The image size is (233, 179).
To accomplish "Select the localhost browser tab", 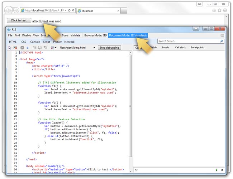I will pos(98,11).
